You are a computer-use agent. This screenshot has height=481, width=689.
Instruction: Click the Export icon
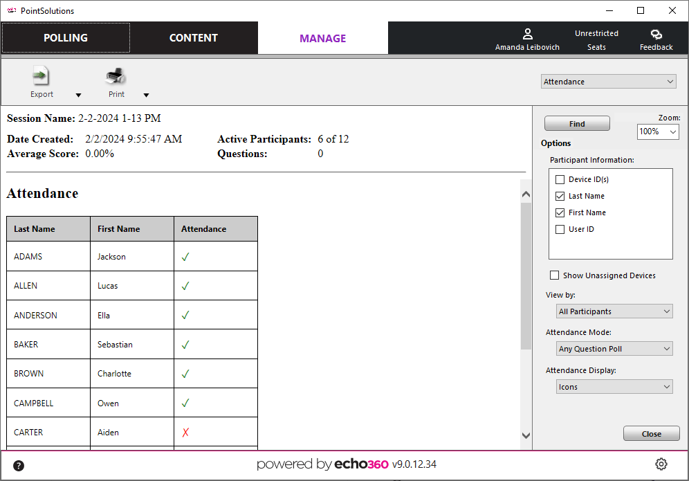tap(41, 76)
